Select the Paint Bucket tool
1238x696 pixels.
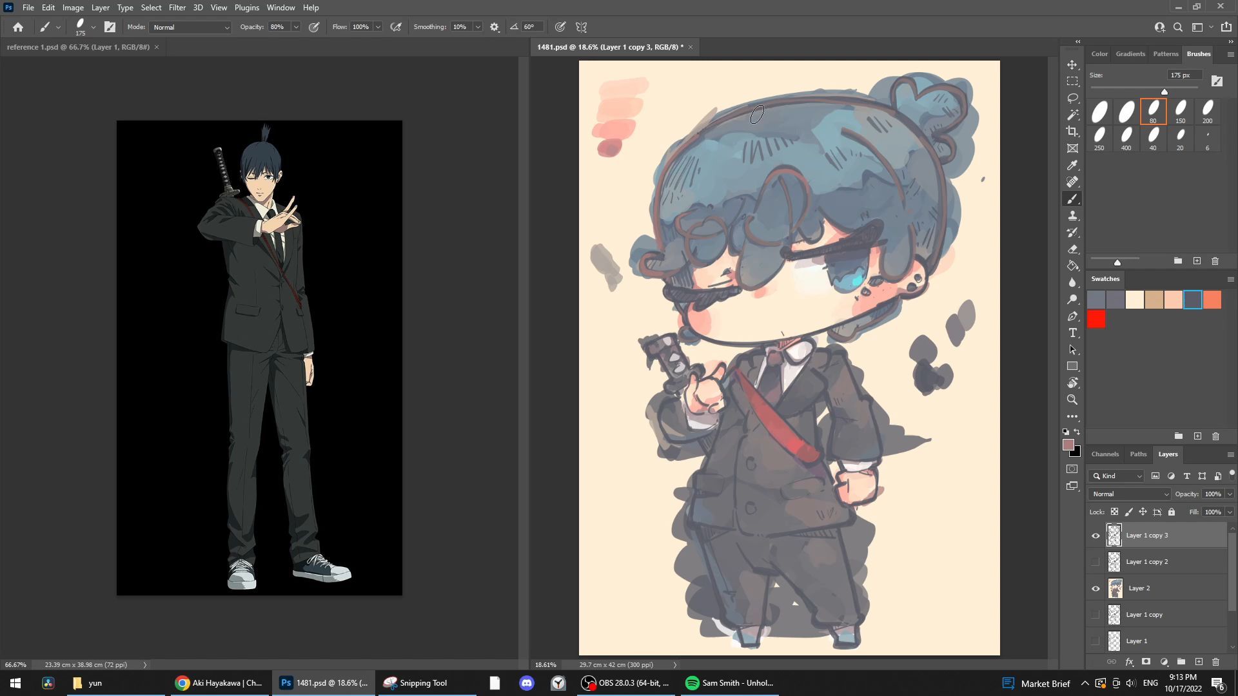(1072, 266)
